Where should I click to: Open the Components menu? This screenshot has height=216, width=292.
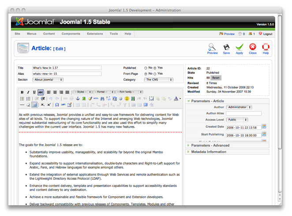point(71,34)
